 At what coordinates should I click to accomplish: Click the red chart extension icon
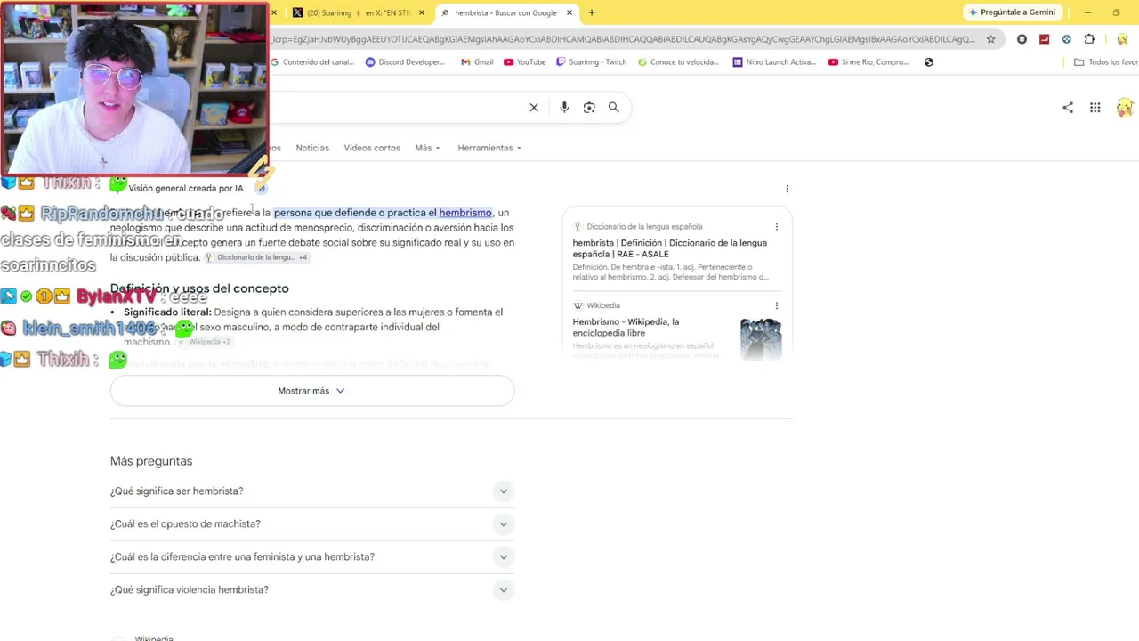click(1044, 39)
